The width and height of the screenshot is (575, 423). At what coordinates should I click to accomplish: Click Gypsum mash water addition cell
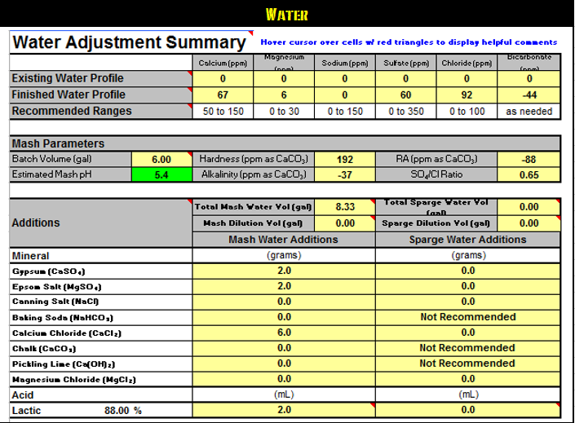pos(284,271)
